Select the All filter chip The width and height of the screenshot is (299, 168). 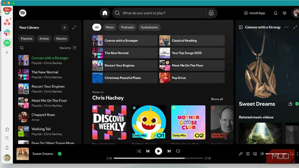[x=97, y=27]
